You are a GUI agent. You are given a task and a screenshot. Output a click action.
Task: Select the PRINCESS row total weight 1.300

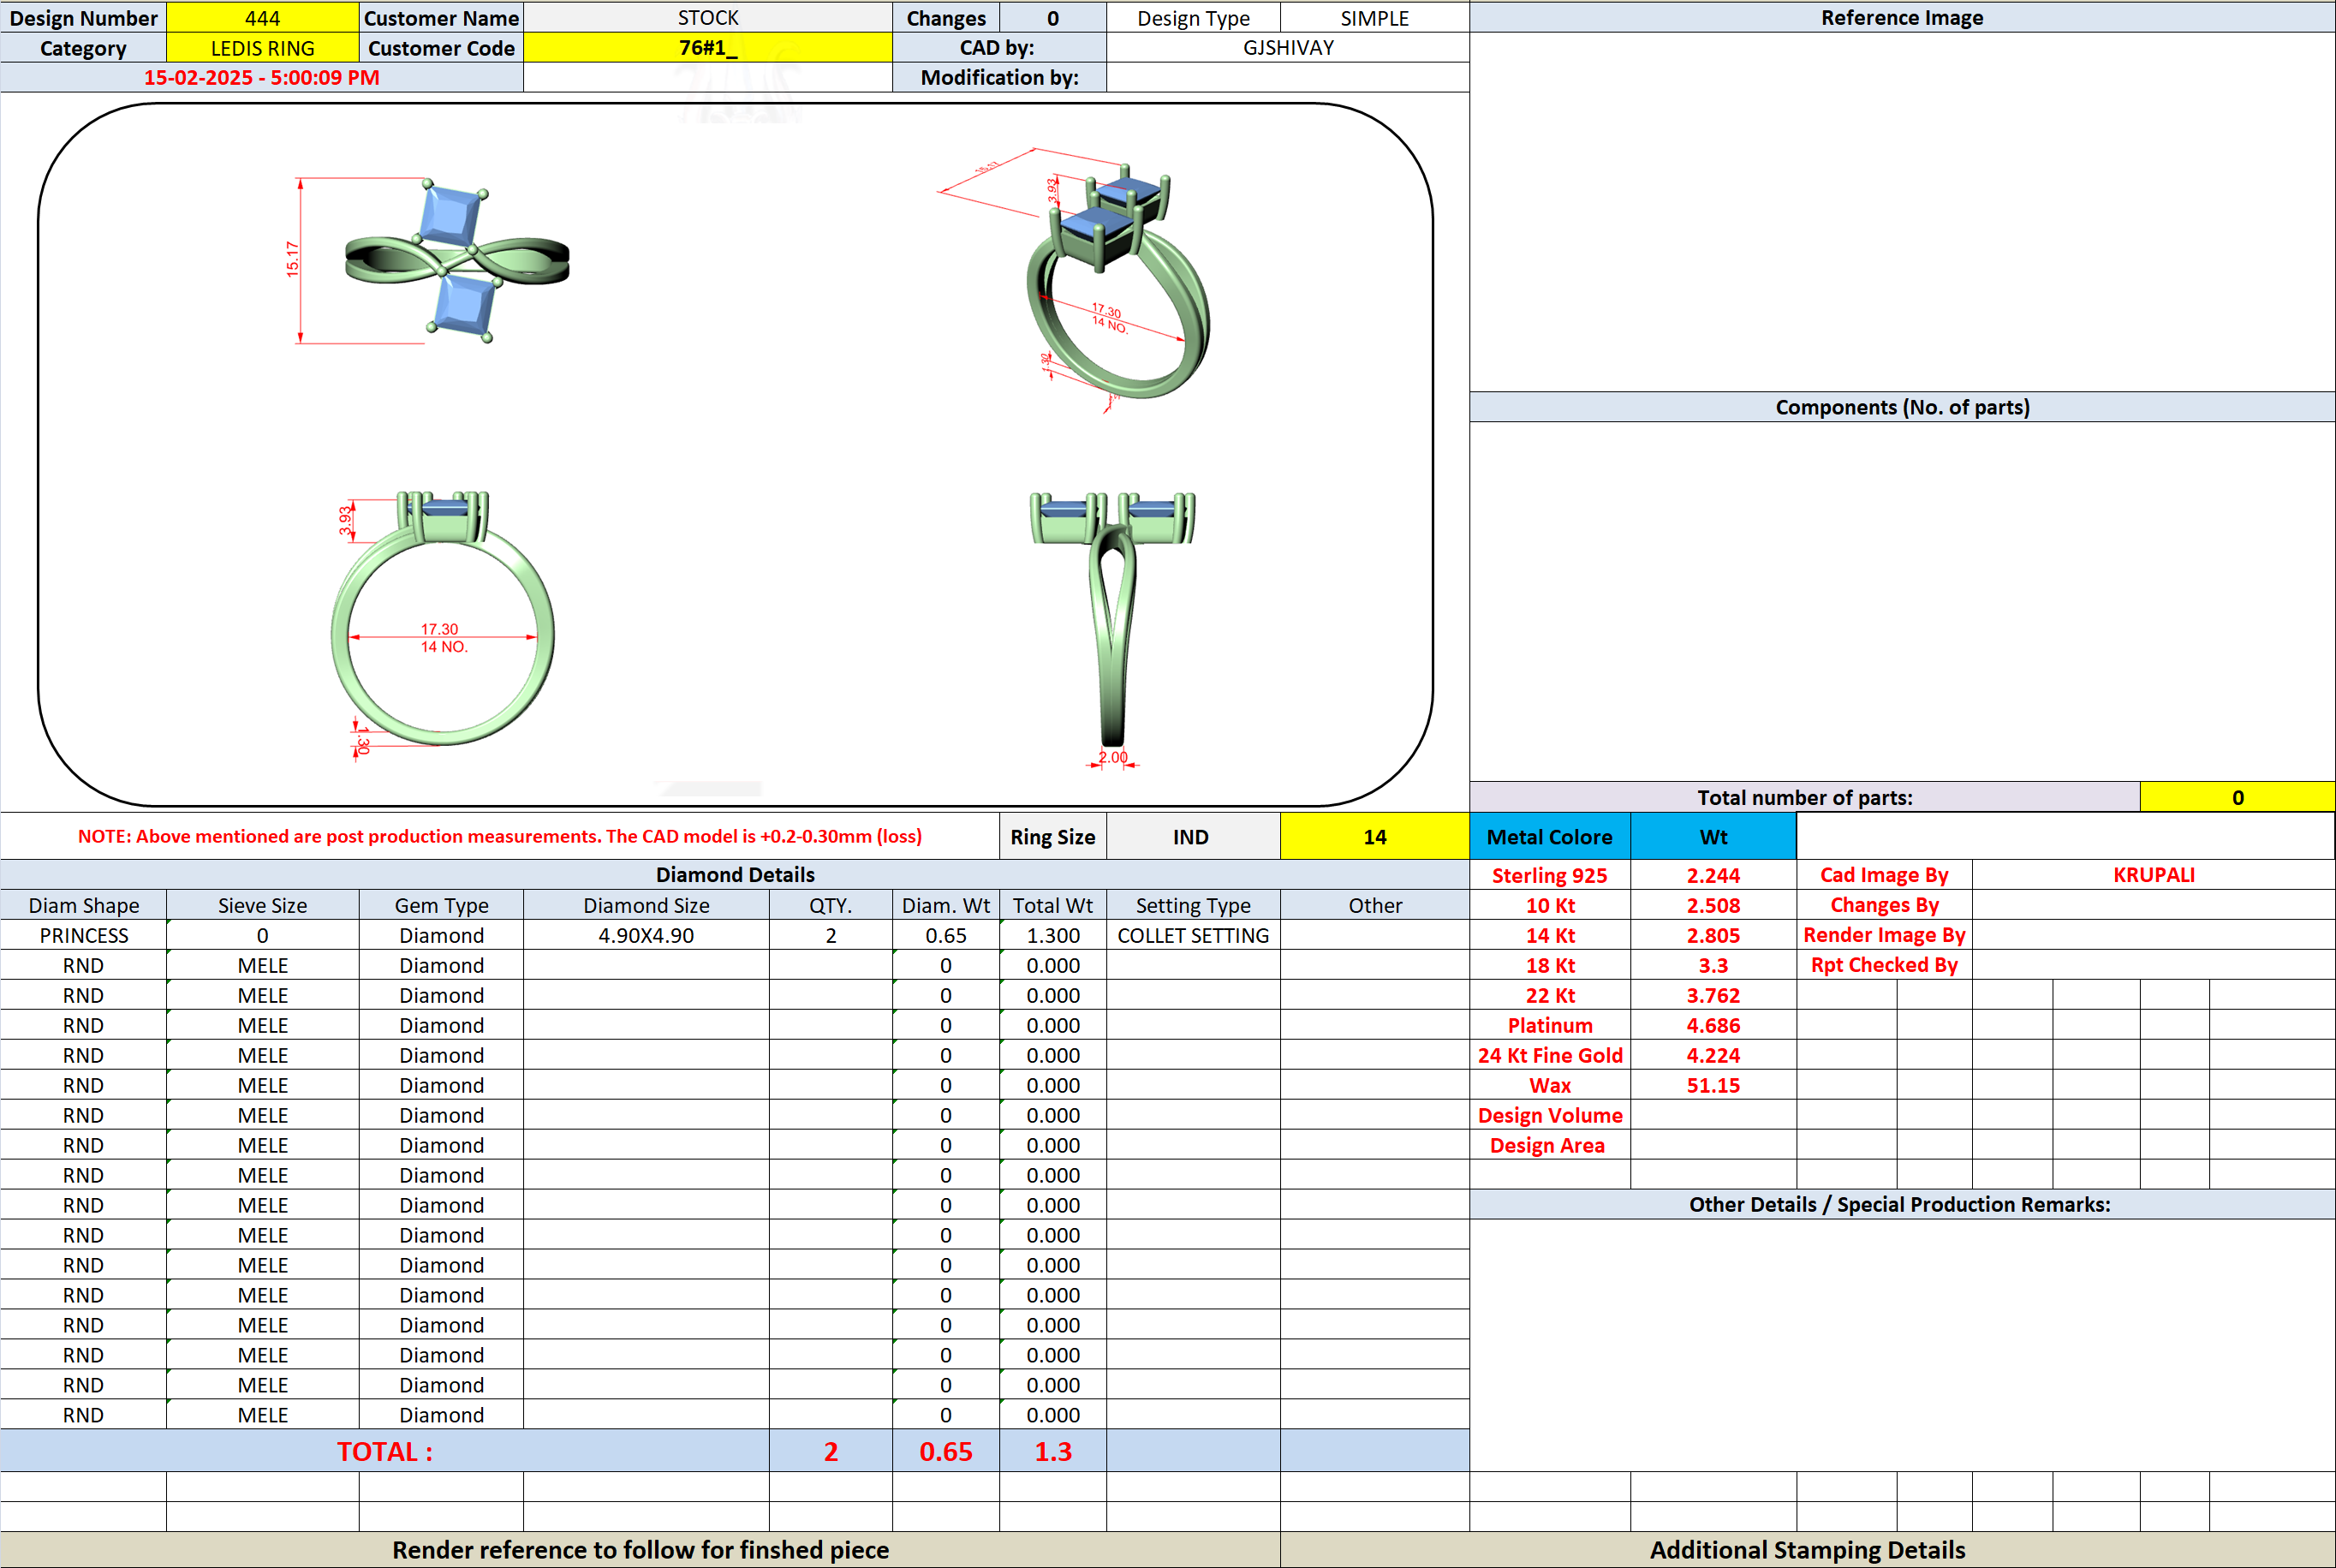tap(1053, 935)
